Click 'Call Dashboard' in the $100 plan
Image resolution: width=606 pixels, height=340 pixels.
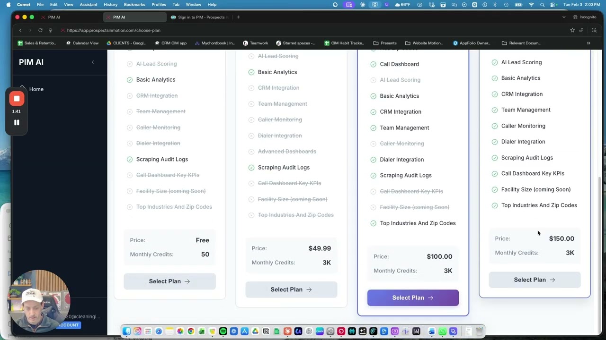399,64
